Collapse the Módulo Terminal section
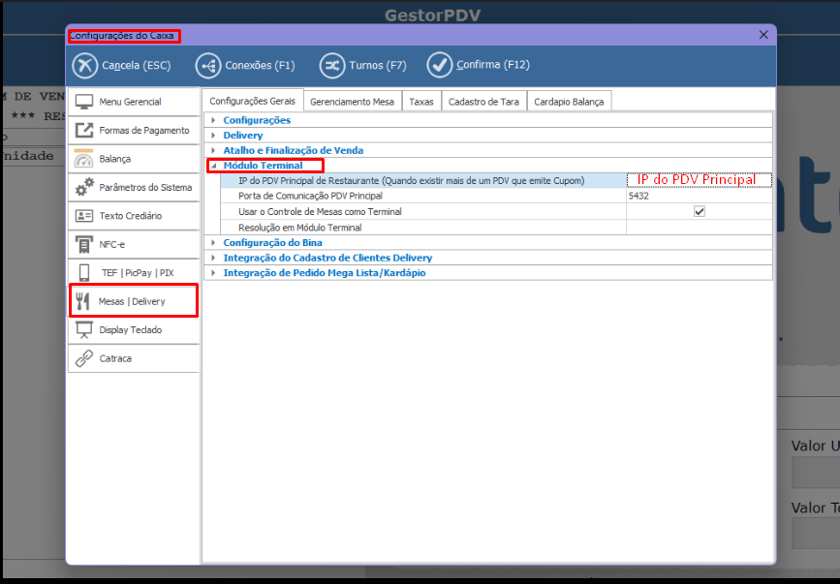This screenshot has height=584, width=840. 214,166
